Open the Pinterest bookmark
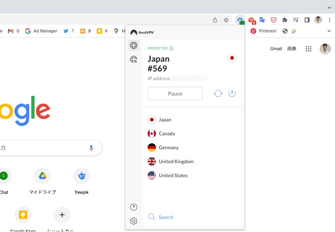The width and height of the screenshot is (335, 232). click(x=264, y=31)
